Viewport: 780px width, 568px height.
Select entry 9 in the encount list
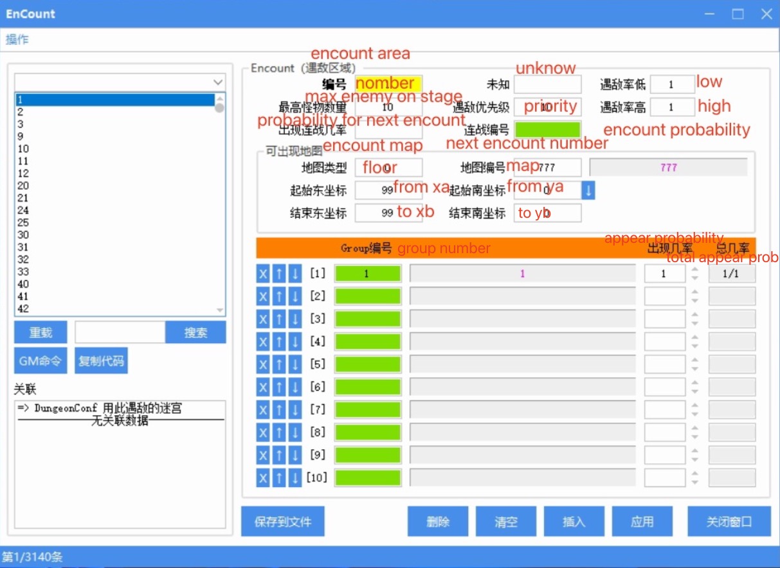tap(114, 136)
